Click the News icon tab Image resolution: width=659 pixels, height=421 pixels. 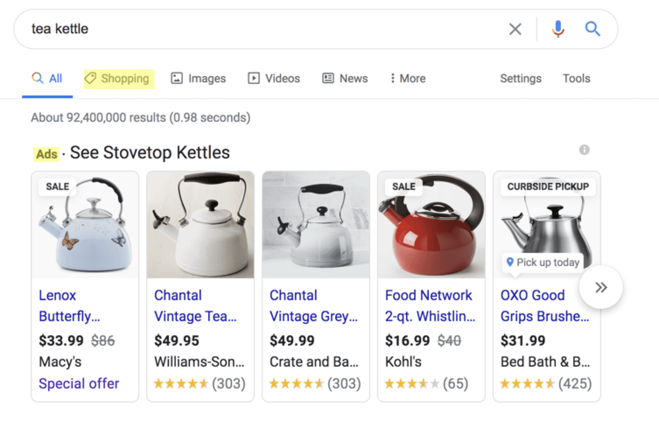[x=327, y=78]
